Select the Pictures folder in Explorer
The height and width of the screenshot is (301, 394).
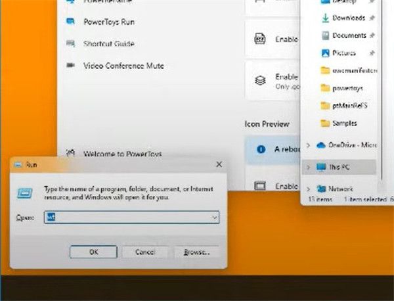344,53
